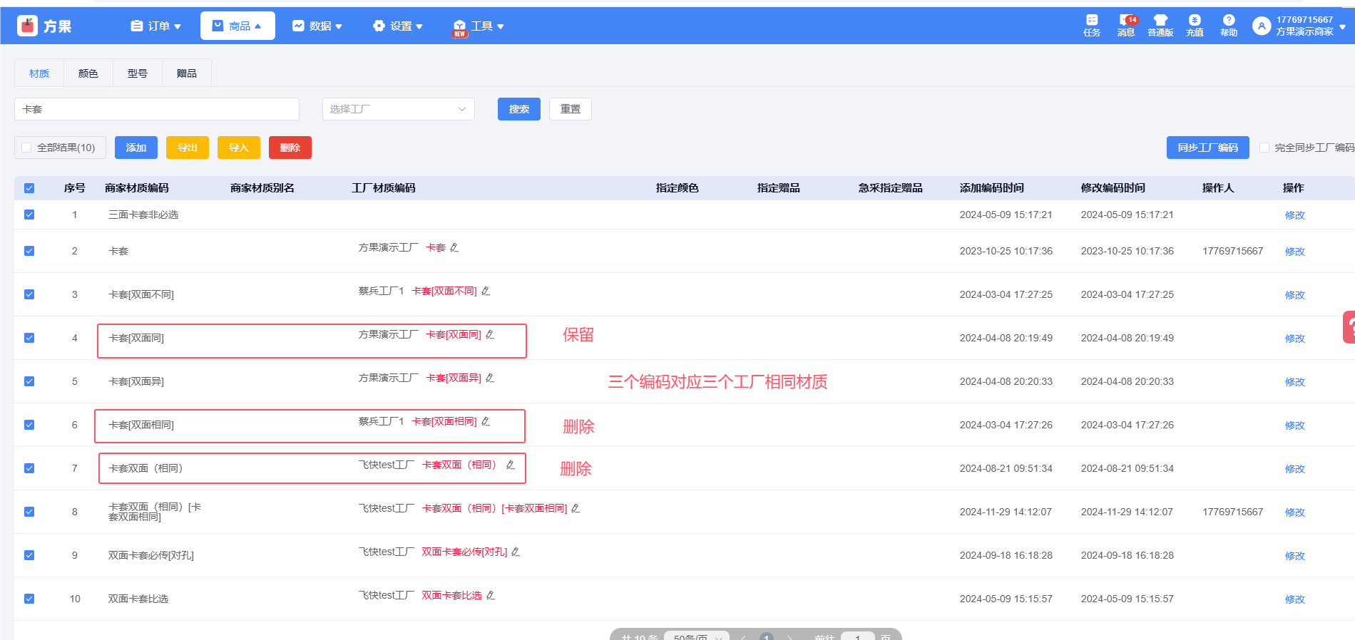The height and width of the screenshot is (640, 1355).
Task: Switch to the 赠品 tab
Action: pyautogui.click(x=187, y=73)
